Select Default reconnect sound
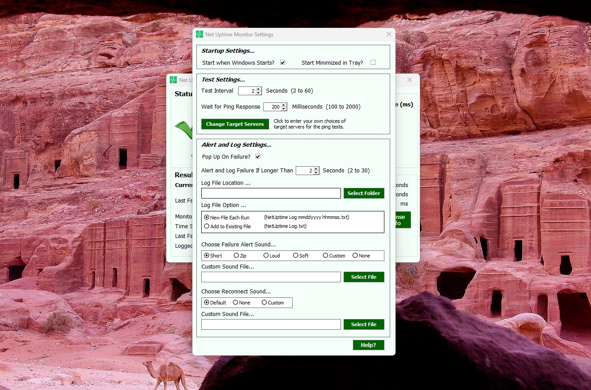Viewport: 591px width, 390px height. point(207,302)
